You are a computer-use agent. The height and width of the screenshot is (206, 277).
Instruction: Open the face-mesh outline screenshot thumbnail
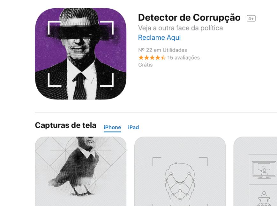(180, 171)
